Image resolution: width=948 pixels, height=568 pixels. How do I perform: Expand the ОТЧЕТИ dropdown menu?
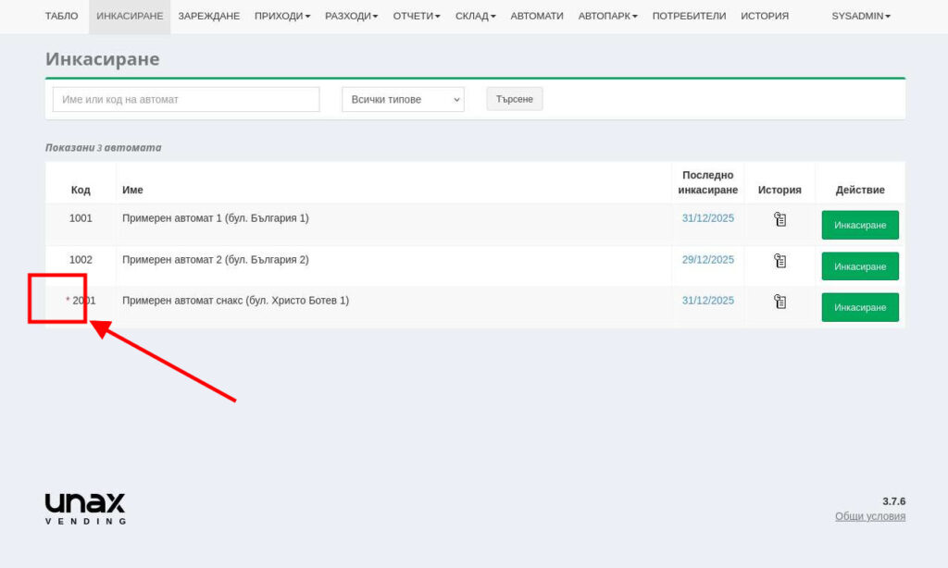click(x=417, y=17)
